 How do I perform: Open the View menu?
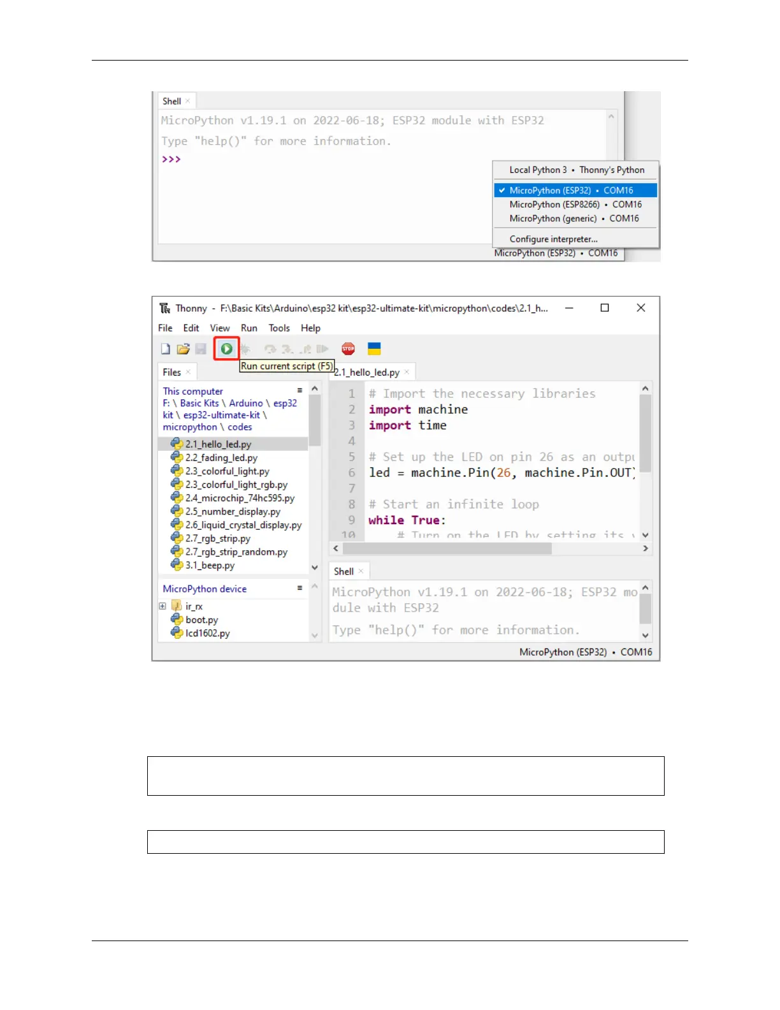pos(220,328)
